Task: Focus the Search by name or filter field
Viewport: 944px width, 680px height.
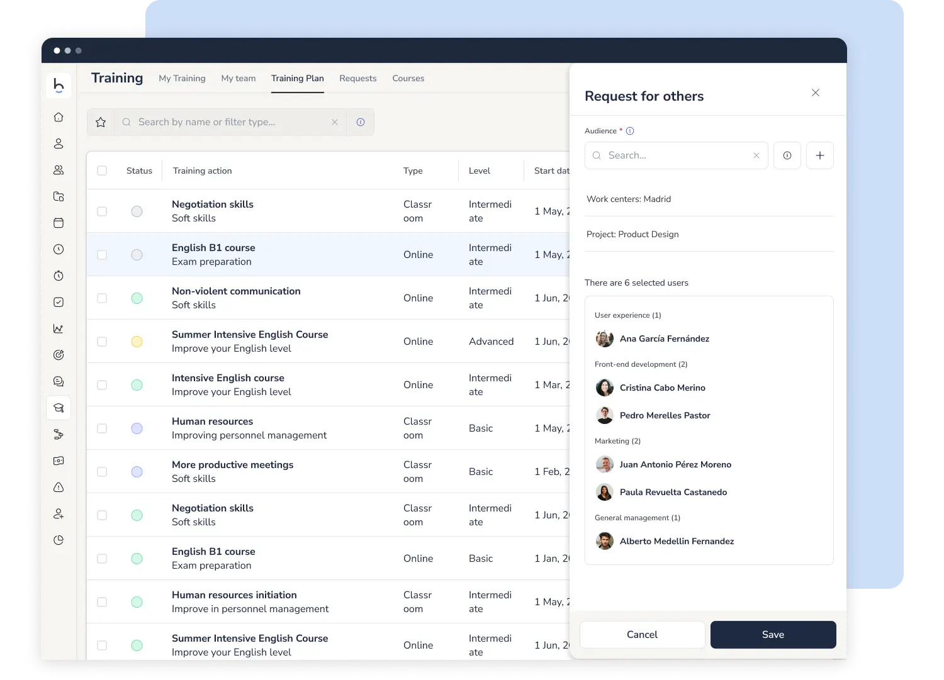Action: coord(230,122)
